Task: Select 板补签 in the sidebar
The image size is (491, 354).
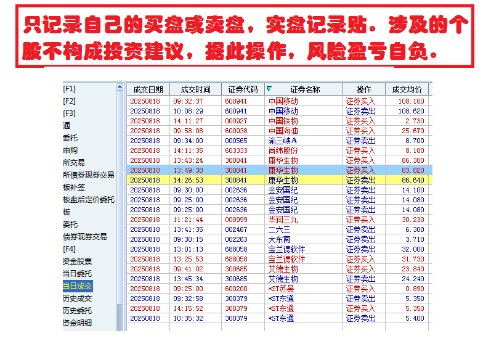Action: click(73, 187)
